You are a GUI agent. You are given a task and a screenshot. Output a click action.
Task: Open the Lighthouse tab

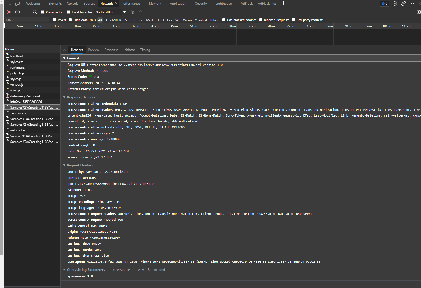[224, 4]
